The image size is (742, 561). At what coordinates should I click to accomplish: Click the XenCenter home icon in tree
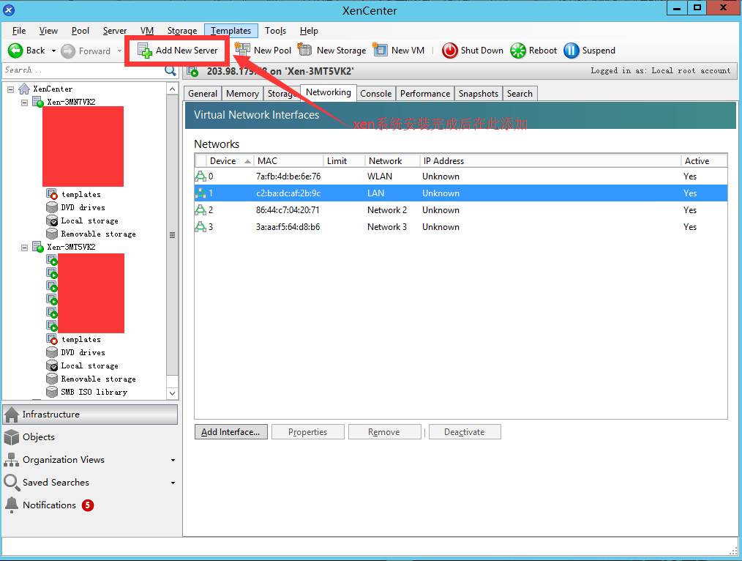pyautogui.click(x=24, y=89)
